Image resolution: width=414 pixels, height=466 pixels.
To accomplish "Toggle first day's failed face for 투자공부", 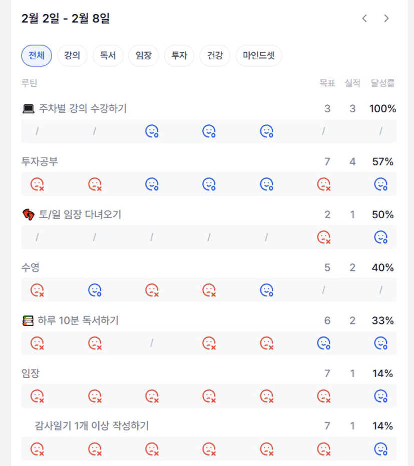I will [37, 185].
